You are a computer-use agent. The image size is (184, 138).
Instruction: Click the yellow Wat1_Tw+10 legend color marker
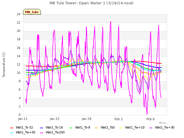tap(121, 128)
